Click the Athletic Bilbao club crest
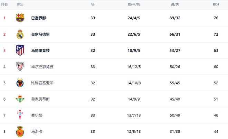Image resolution: width=228 pixels, height=139 pixels. point(20,67)
